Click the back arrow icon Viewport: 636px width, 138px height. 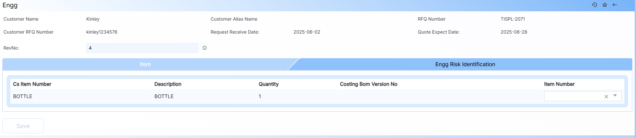[615, 5]
